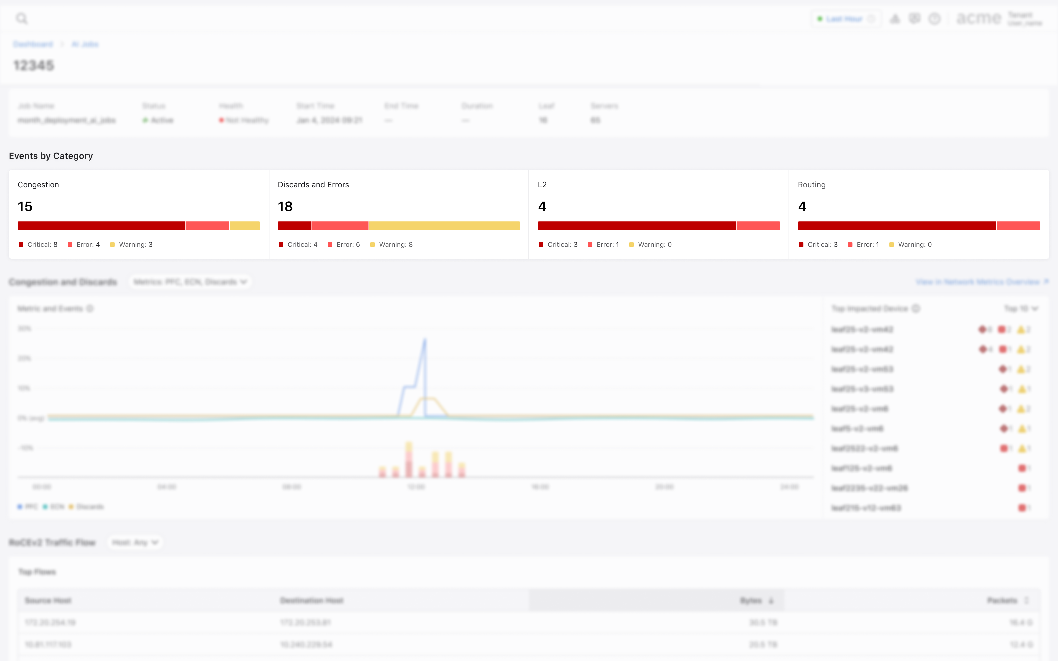The height and width of the screenshot is (661, 1058).
Task: Open the Metrics PFC, ECN, Discards dropdown
Action: pos(190,282)
